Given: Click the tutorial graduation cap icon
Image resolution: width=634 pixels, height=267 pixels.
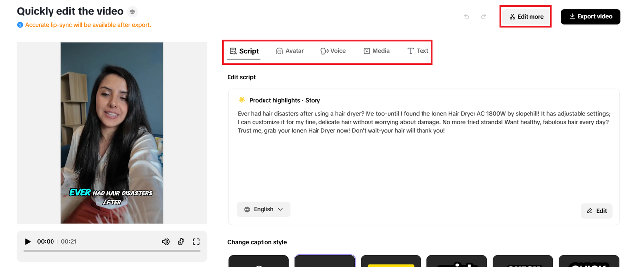Looking at the screenshot, I should point(132,12).
